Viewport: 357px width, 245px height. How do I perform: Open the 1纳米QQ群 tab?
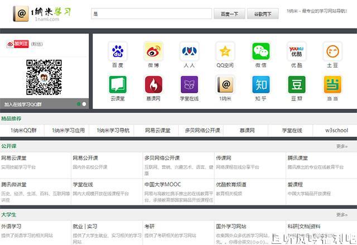point(22,131)
